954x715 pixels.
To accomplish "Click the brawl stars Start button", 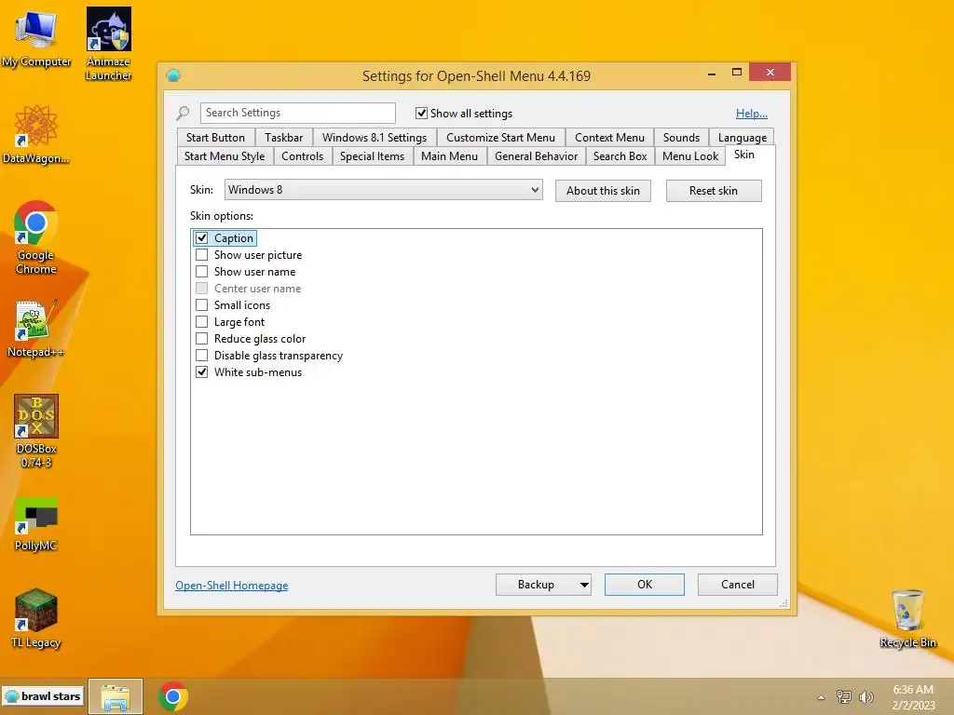I will point(43,696).
